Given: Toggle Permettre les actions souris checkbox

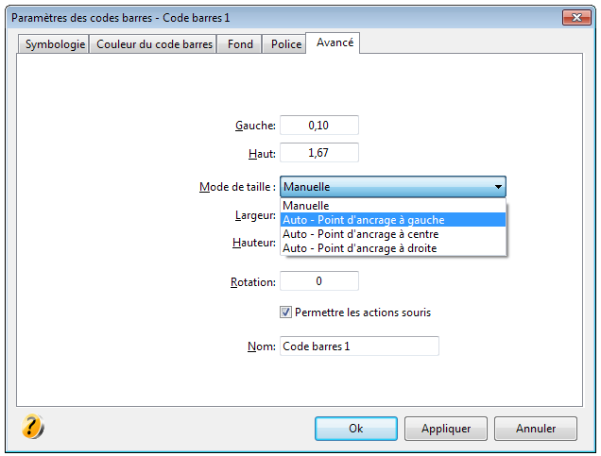Looking at the screenshot, I should point(285,312).
